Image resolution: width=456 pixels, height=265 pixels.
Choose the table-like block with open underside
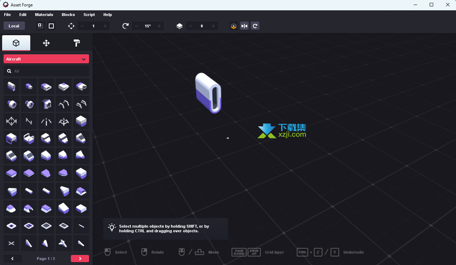point(11,139)
